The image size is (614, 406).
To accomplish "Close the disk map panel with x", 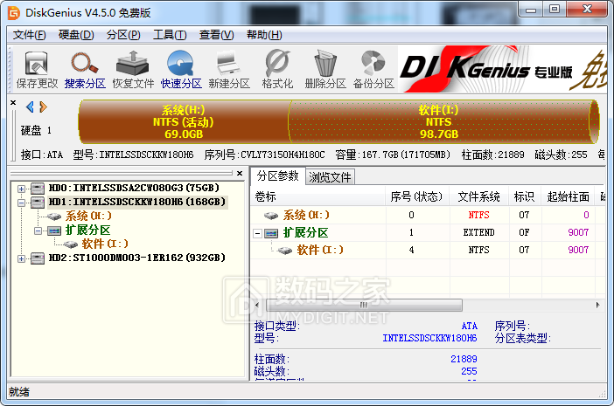I will point(13,103).
